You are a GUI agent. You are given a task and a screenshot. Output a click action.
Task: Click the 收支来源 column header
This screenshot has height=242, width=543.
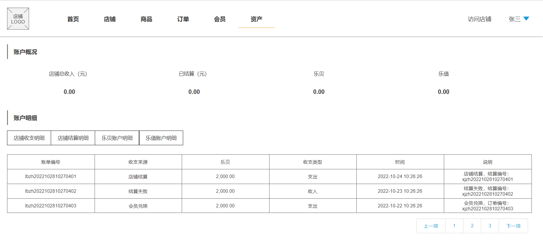pos(138,162)
